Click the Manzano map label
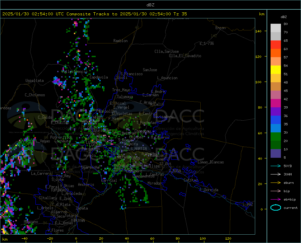 click(31, 222)
